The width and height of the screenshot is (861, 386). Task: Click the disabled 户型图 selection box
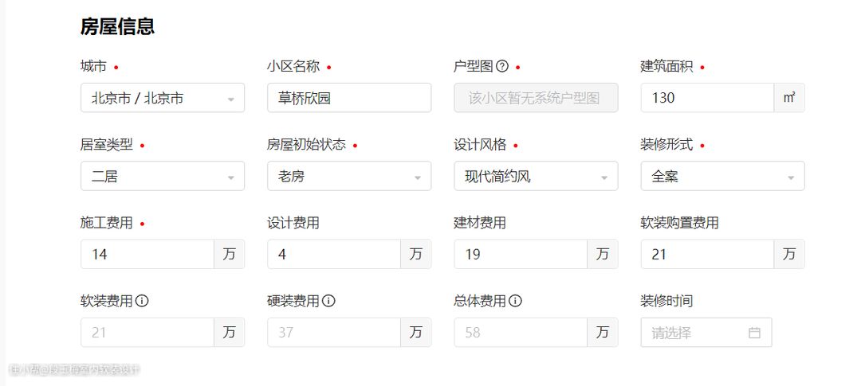(x=536, y=98)
